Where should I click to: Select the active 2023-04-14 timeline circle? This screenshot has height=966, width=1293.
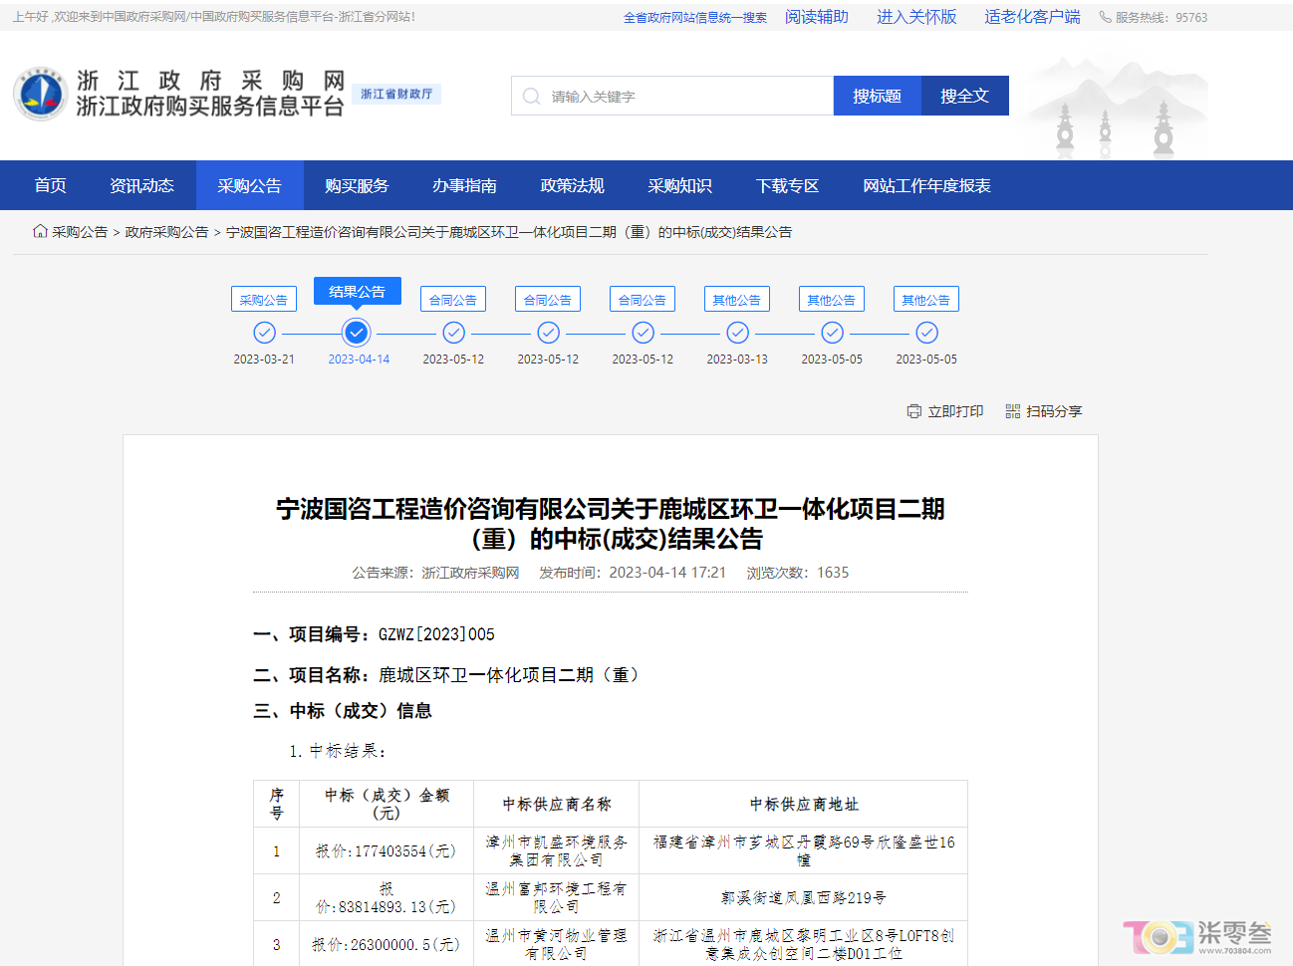pos(357,333)
